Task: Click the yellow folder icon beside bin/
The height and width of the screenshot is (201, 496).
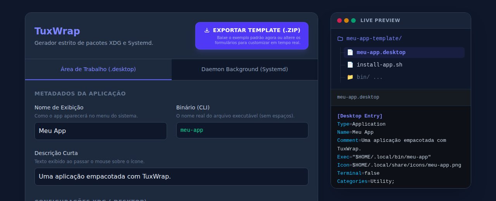Action: [x=350, y=77]
